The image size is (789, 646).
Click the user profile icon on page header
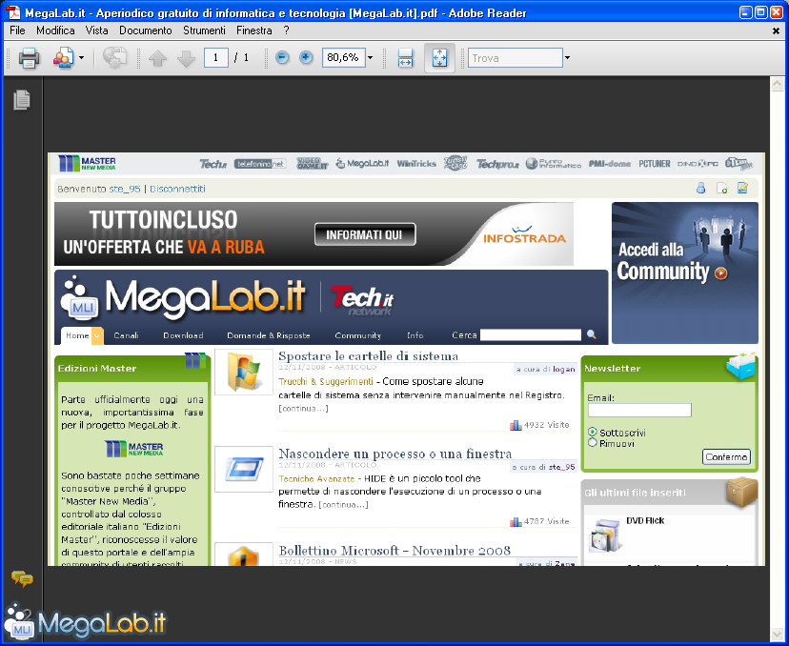coord(700,188)
